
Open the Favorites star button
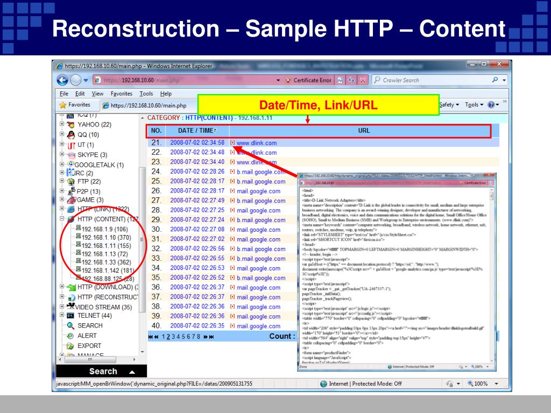pos(74,105)
